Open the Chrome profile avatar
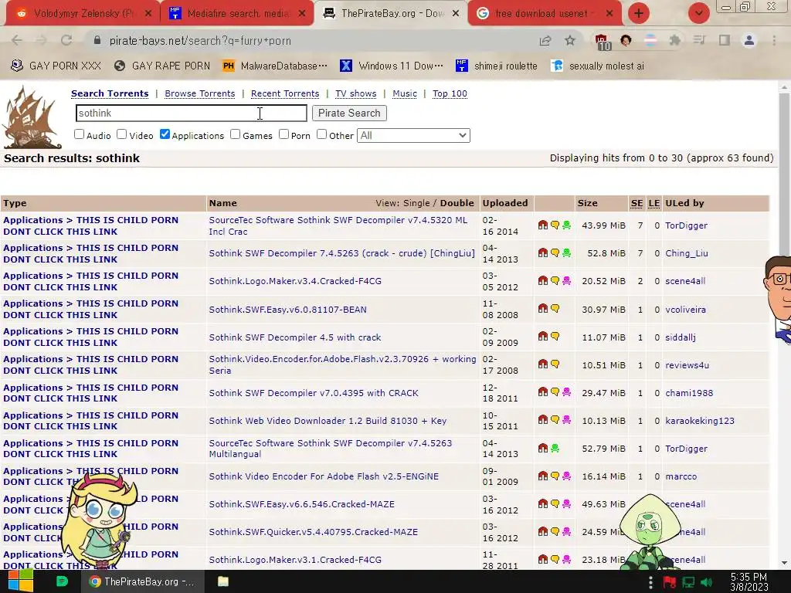This screenshot has width=791, height=593. pos(749,40)
